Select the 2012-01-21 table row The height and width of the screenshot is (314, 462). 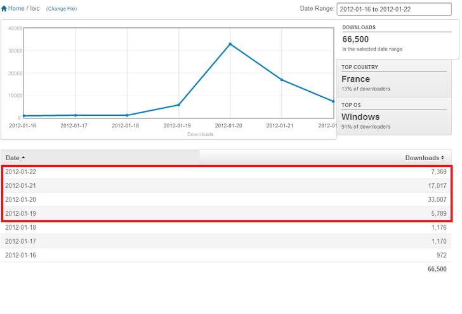[x=227, y=186]
